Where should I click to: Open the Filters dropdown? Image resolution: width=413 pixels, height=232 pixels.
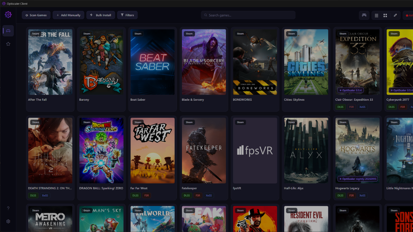pyautogui.click(x=127, y=15)
